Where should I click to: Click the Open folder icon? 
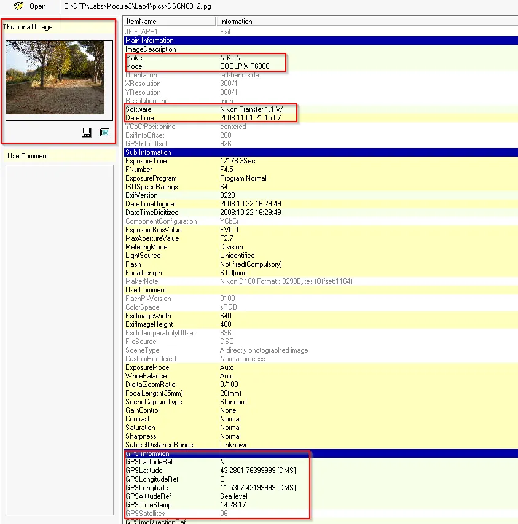(x=19, y=6)
